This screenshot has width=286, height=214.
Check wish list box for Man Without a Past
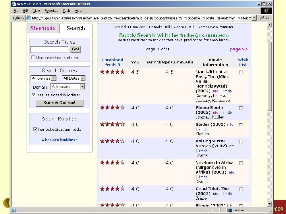(241, 72)
